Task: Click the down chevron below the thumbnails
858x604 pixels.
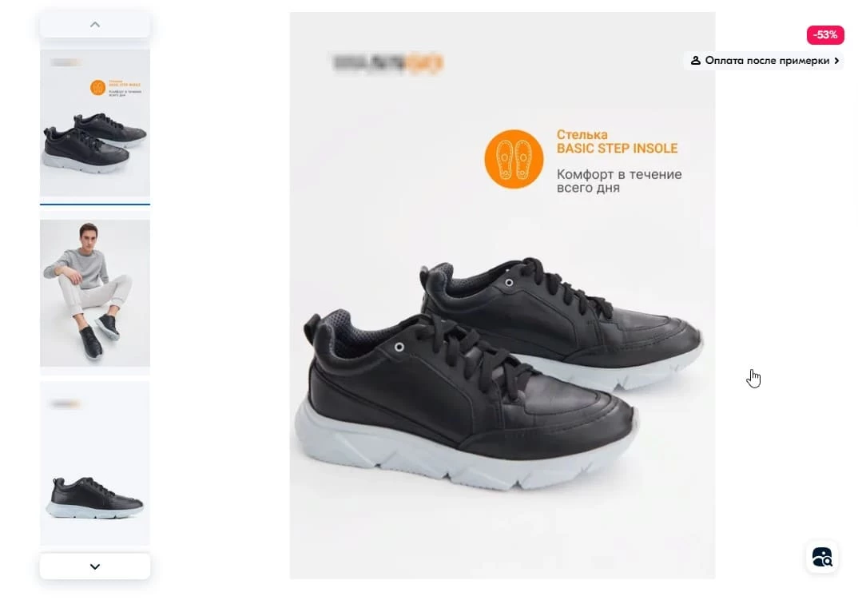Action: point(94,566)
